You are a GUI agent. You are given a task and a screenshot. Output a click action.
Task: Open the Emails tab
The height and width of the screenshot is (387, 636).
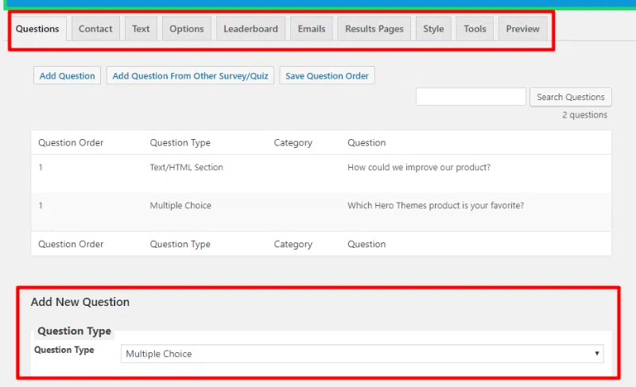pyautogui.click(x=311, y=29)
